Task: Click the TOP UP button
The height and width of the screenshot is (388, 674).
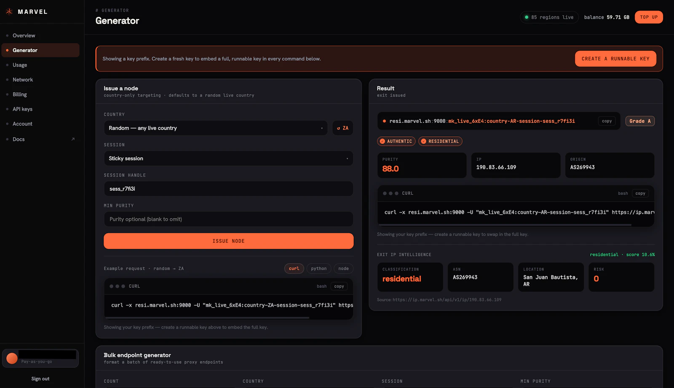Action: point(649,17)
